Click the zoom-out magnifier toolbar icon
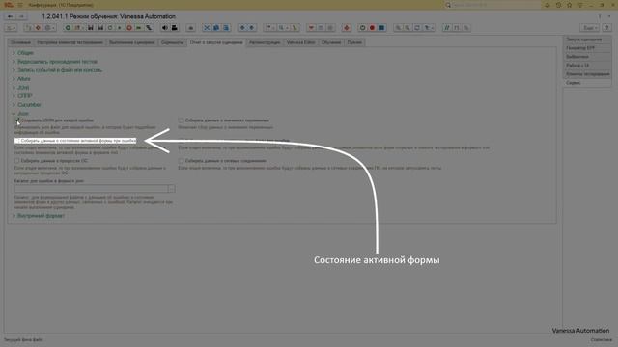This screenshot has width=618, height=347. [407, 28]
